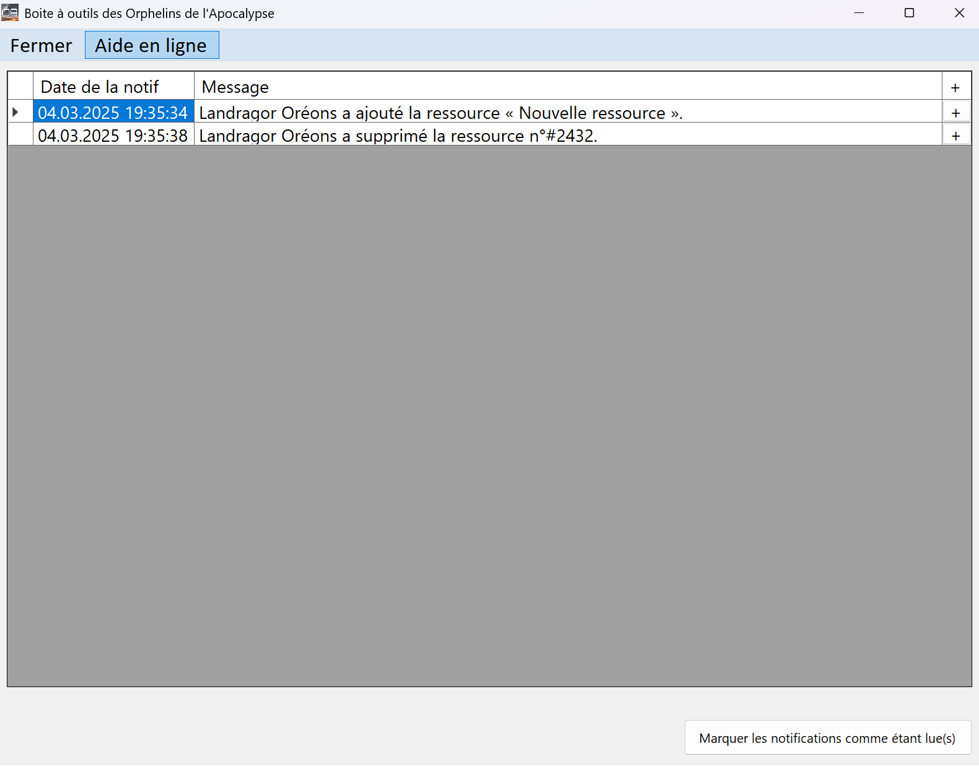This screenshot has width=979, height=767.
Task: Select the message about deleted resource n°#2432
Action: [568, 134]
